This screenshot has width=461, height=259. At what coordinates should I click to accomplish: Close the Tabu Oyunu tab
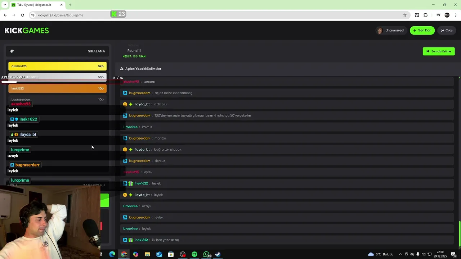[61, 5]
